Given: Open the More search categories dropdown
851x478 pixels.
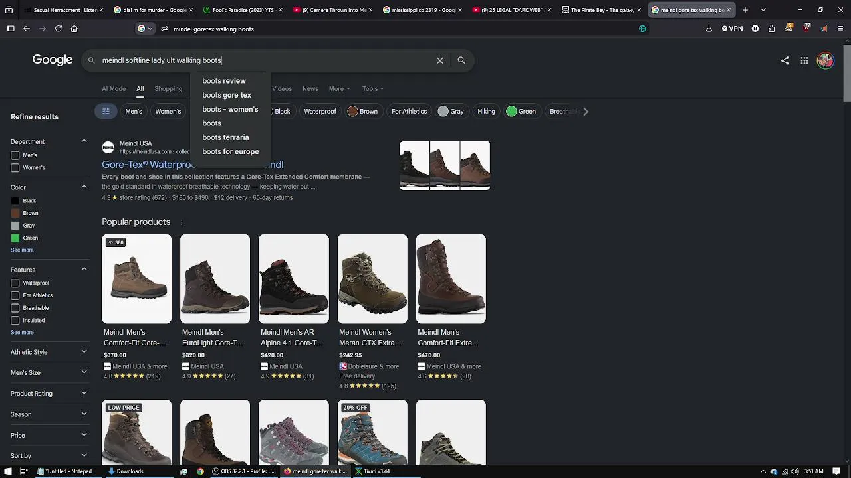Looking at the screenshot, I should tap(339, 89).
